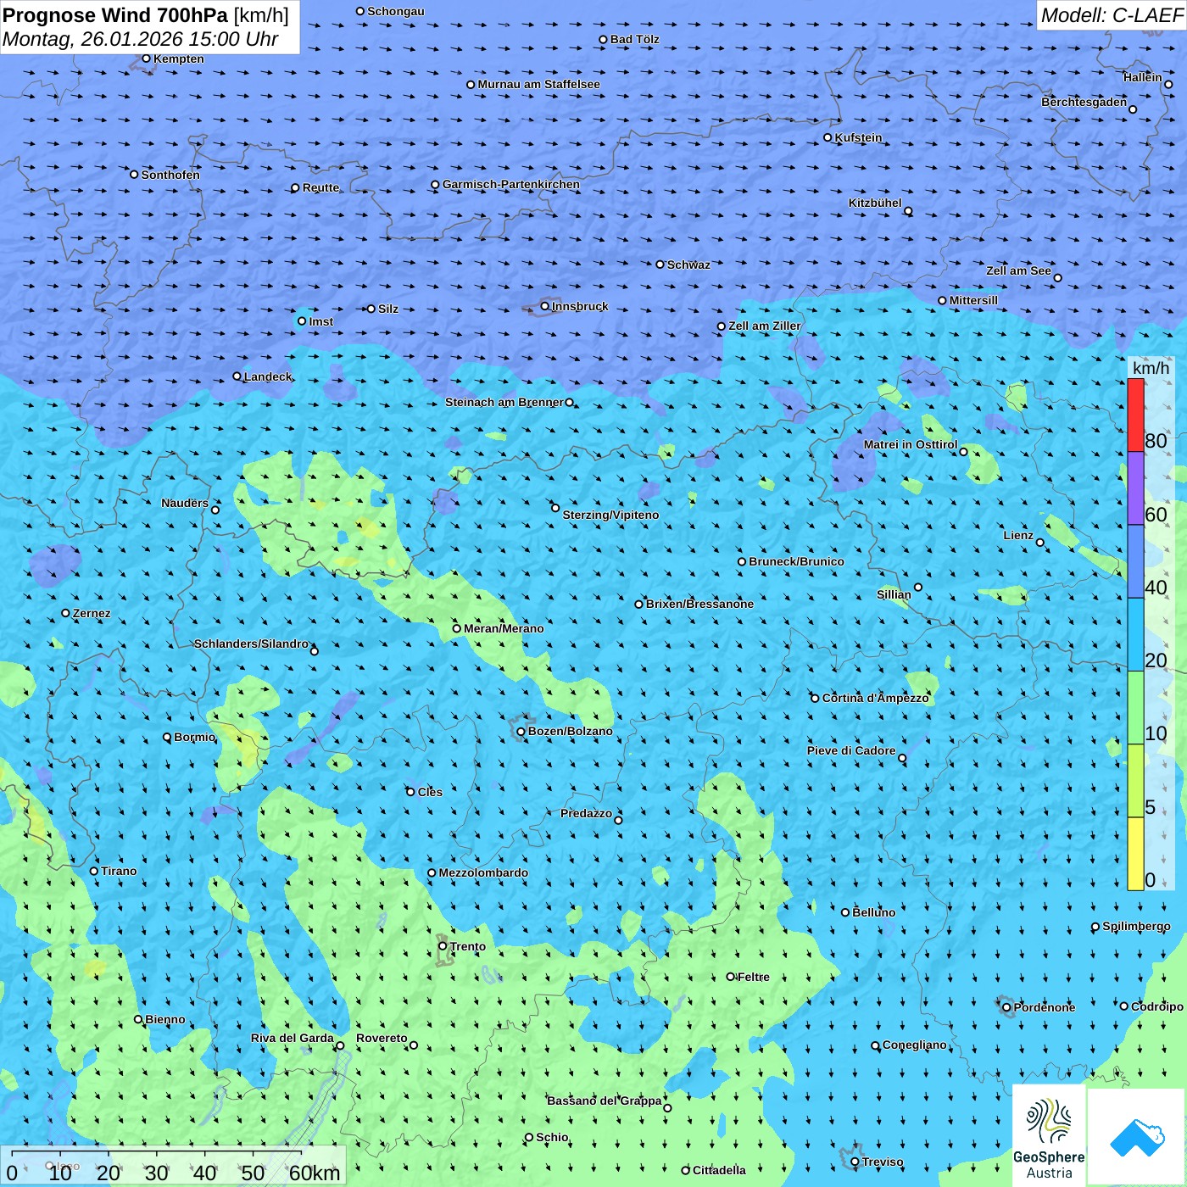Click the "Predazzo" city label
The width and height of the screenshot is (1187, 1187).
(586, 813)
